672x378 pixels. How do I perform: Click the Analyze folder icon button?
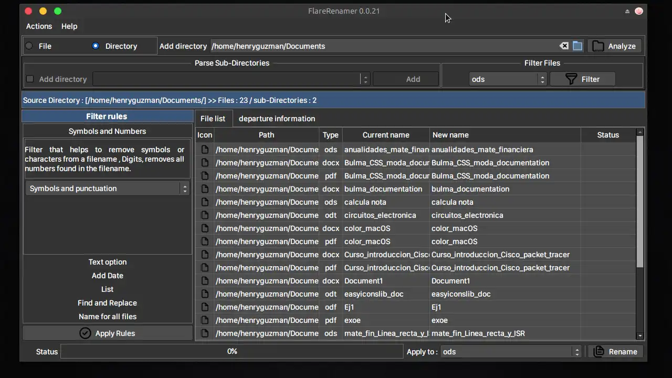click(x=598, y=46)
